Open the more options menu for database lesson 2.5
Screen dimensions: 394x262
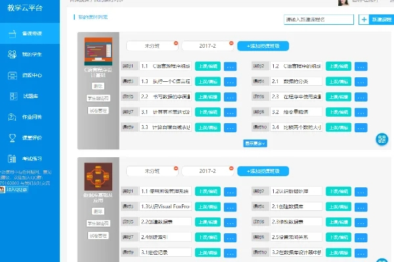point(361,238)
